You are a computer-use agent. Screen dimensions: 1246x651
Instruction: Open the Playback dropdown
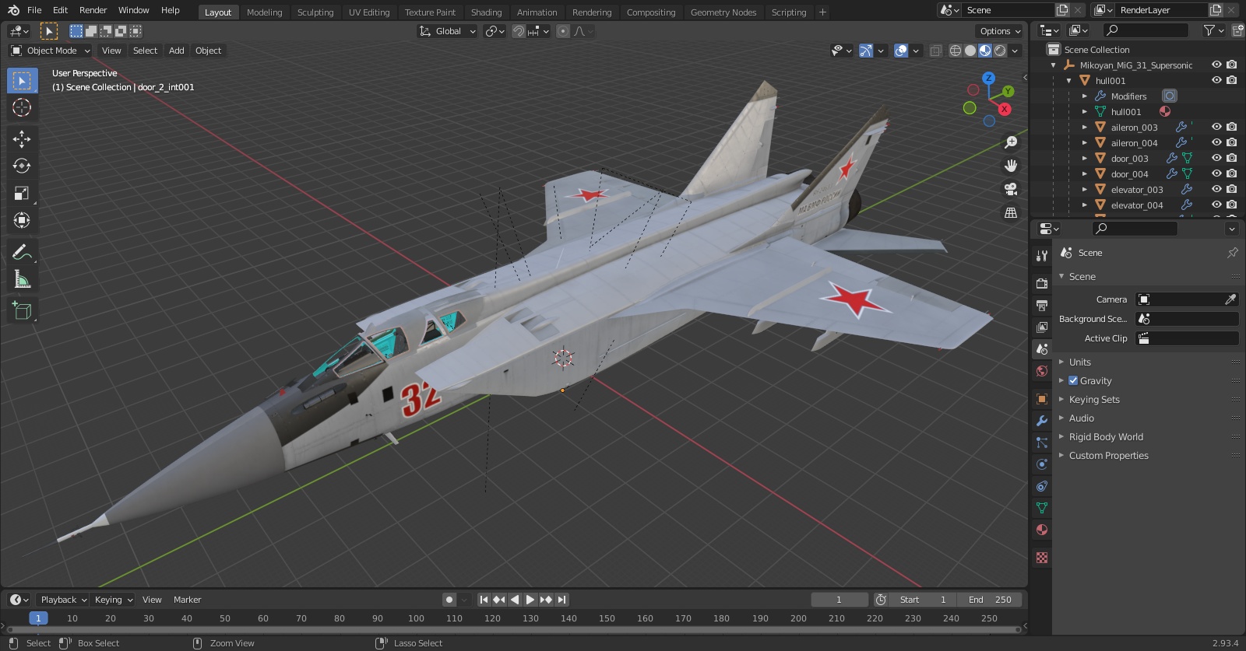pyautogui.click(x=63, y=600)
